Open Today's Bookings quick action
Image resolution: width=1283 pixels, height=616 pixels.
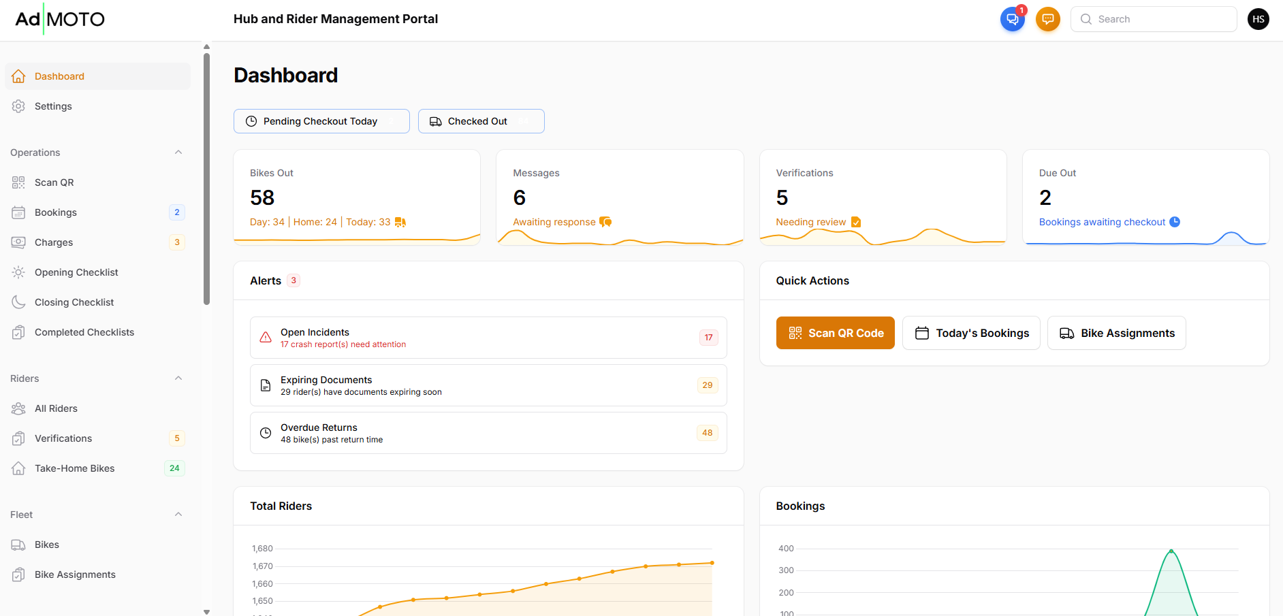tap(970, 333)
